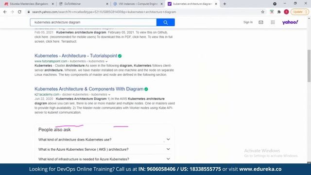Screen dimensions: 311x175
Task: Click the Feb 05, 2021 result snippet text
Action: [104, 37]
